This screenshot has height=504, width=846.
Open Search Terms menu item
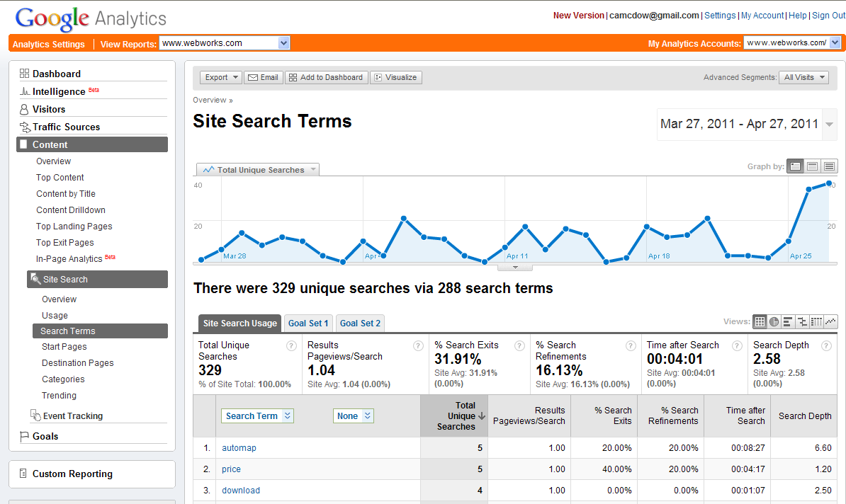101,331
